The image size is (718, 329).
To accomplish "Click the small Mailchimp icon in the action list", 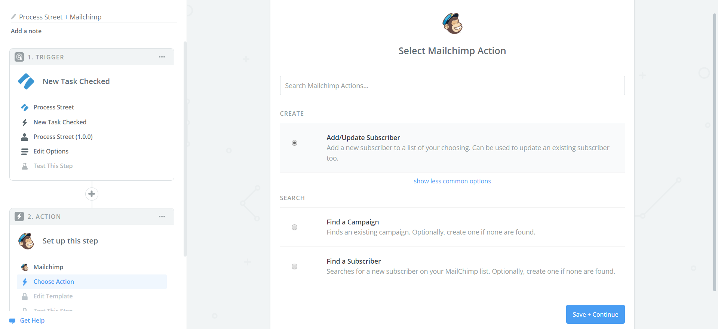I will [x=25, y=267].
